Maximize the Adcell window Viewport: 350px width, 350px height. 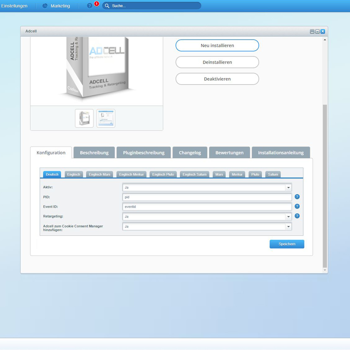(317, 31)
